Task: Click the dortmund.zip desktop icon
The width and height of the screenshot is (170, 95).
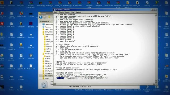Action: pyautogui.click(x=108, y=4)
